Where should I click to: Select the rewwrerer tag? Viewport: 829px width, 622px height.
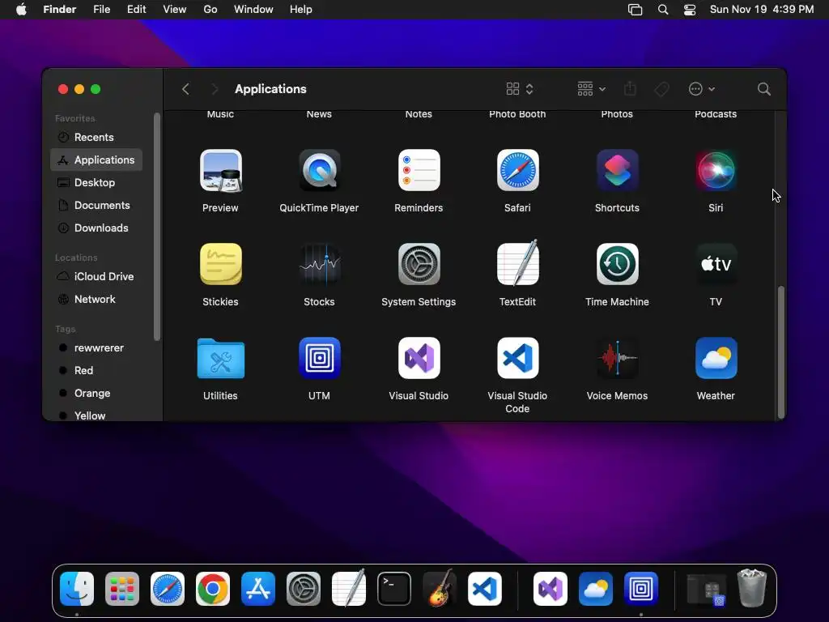[x=96, y=348]
